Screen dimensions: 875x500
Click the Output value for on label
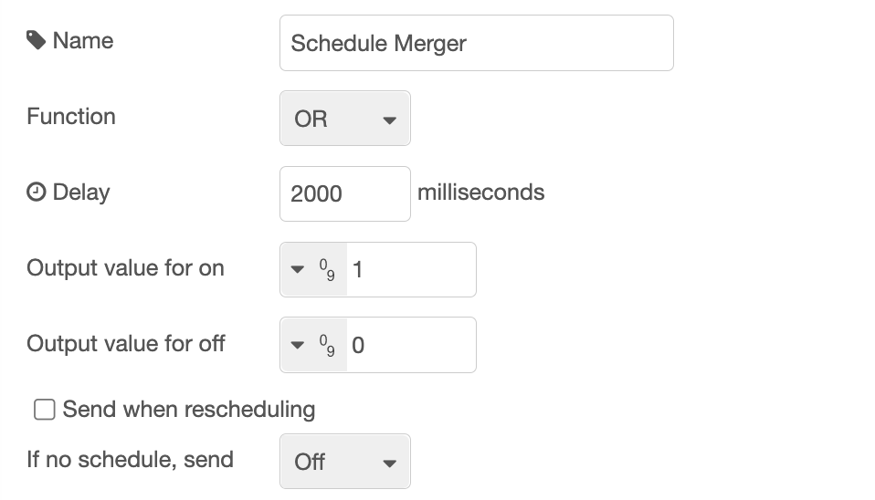point(125,268)
